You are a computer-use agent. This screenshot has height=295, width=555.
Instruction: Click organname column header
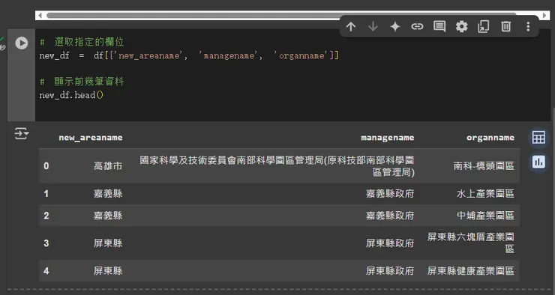pyautogui.click(x=490, y=138)
